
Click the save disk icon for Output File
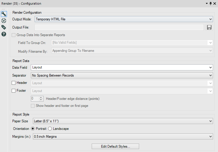point(209,27)
